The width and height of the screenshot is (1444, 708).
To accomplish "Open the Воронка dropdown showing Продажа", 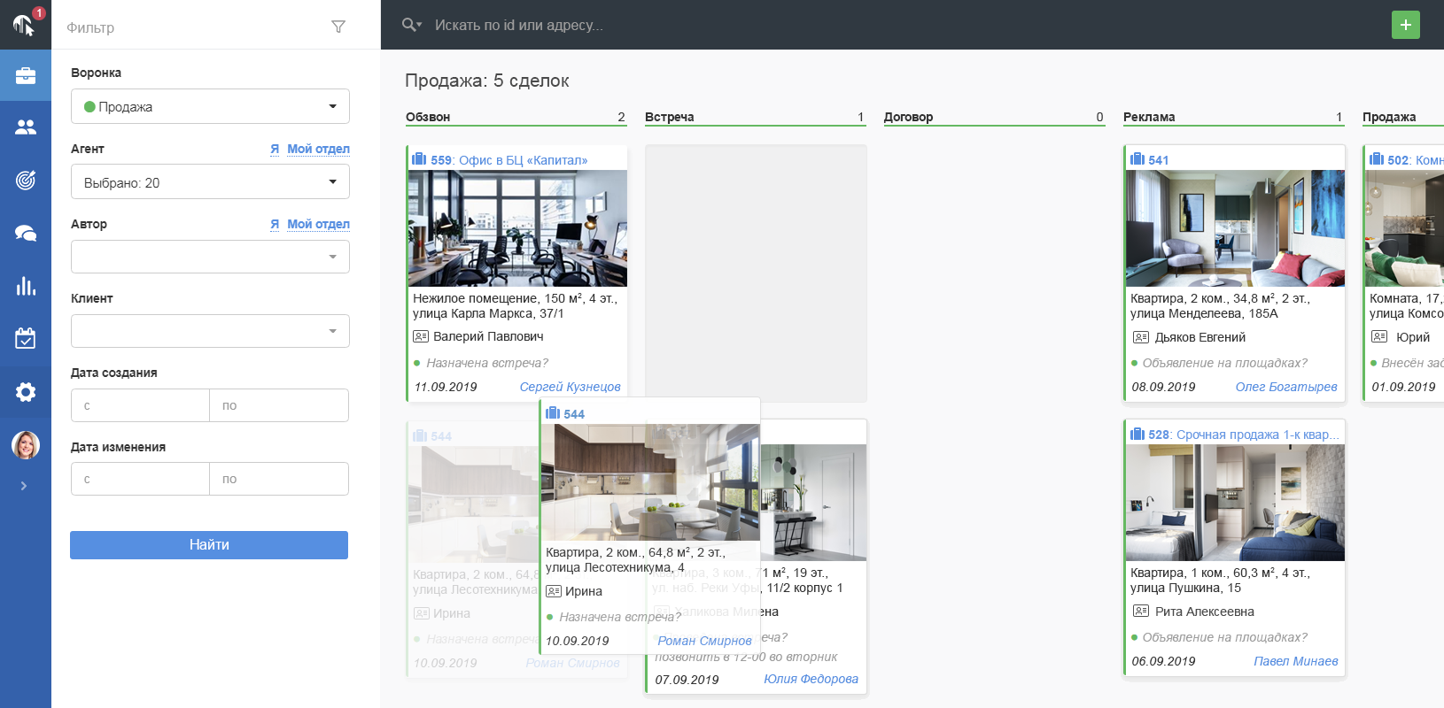I will 210,106.
